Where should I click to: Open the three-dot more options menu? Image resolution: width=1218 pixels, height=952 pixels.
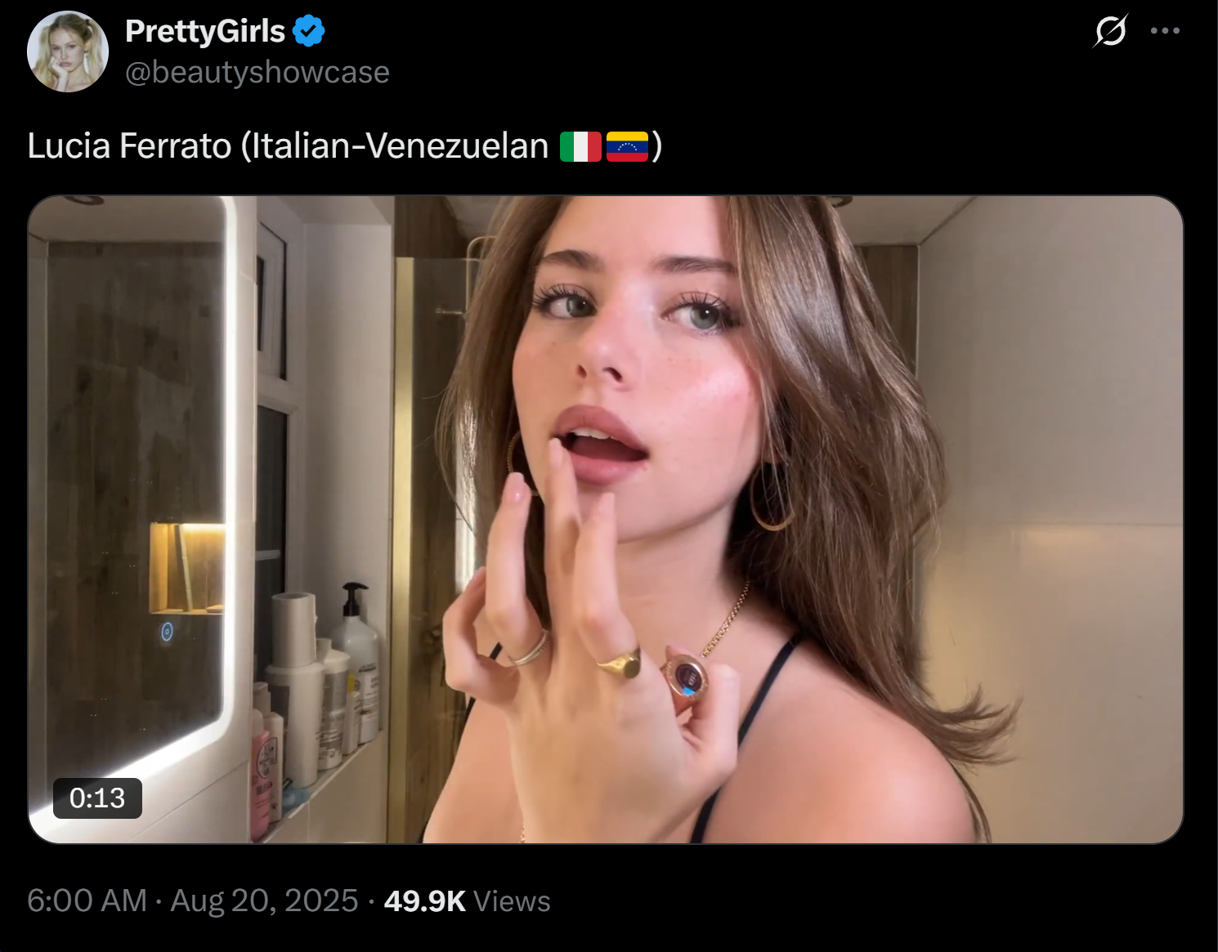pos(1165,31)
